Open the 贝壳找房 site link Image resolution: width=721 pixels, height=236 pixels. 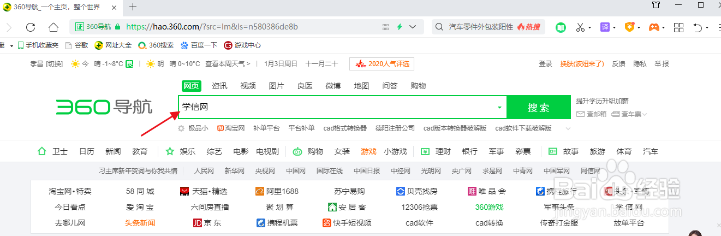pos(416,191)
